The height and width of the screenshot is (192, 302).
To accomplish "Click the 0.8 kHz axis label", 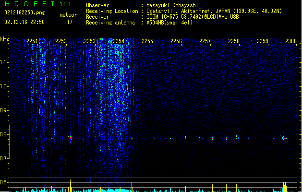I will [x=4, y=134].
